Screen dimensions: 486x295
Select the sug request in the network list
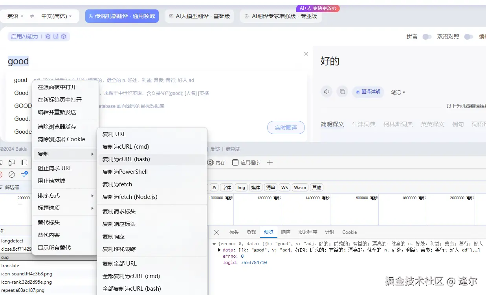[5, 257]
